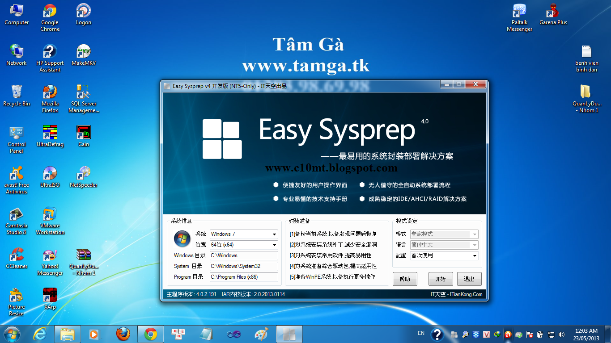This screenshot has height=343, width=611.
Task: Switch to Easy Sysprep taskbar button
Action: coord(289,334)
